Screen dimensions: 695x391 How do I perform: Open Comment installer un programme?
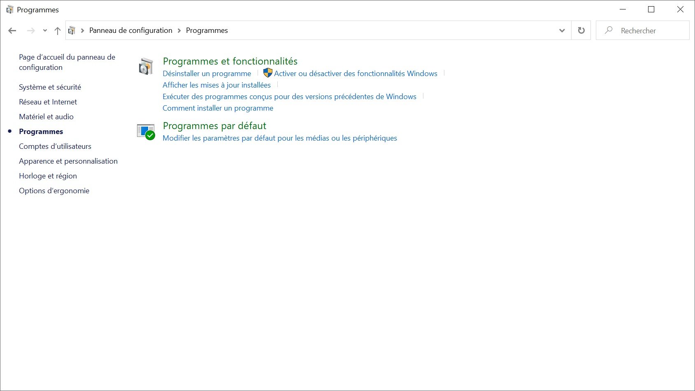click(x=218, y=108)
